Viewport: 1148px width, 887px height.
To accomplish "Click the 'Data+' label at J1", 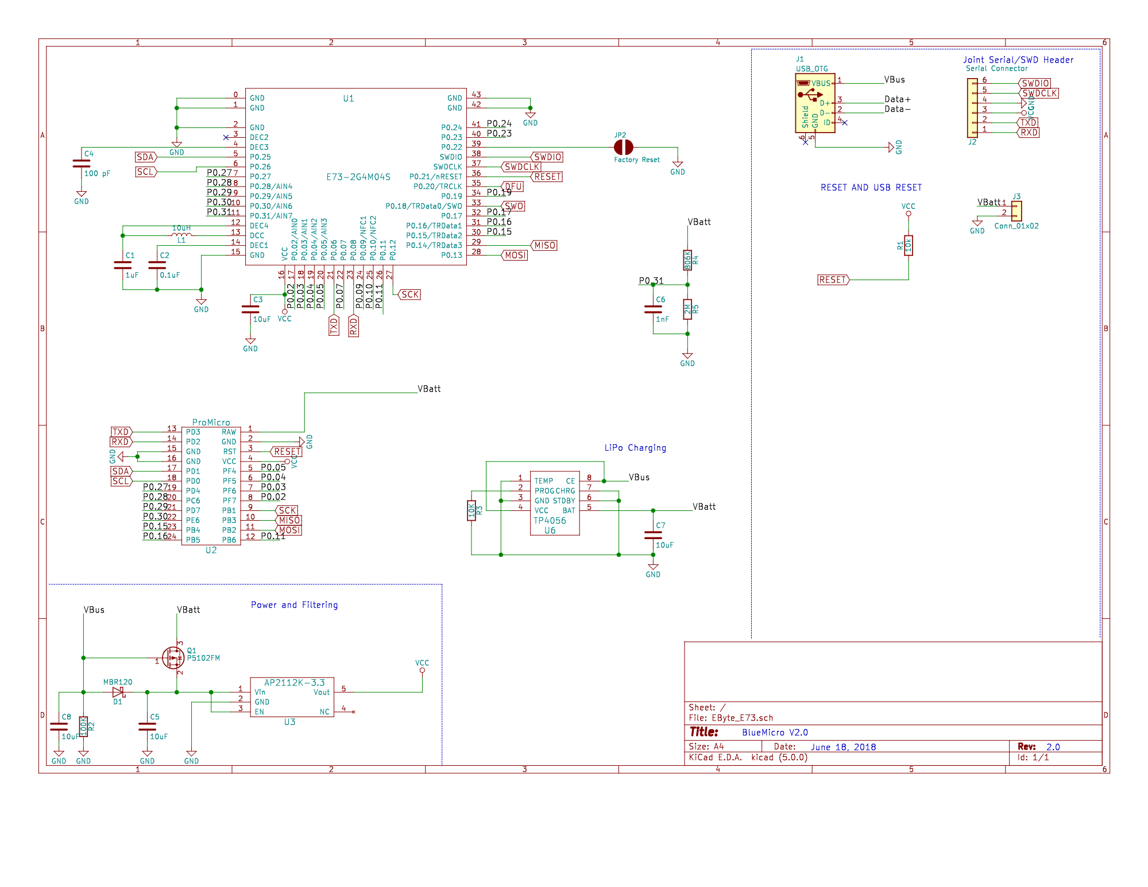I will click(x=898, y=99).
